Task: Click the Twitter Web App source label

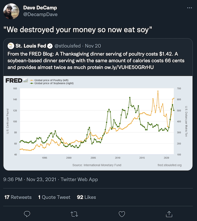Action: (79, 179)
